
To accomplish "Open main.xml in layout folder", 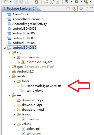I will tap(33, 119).
